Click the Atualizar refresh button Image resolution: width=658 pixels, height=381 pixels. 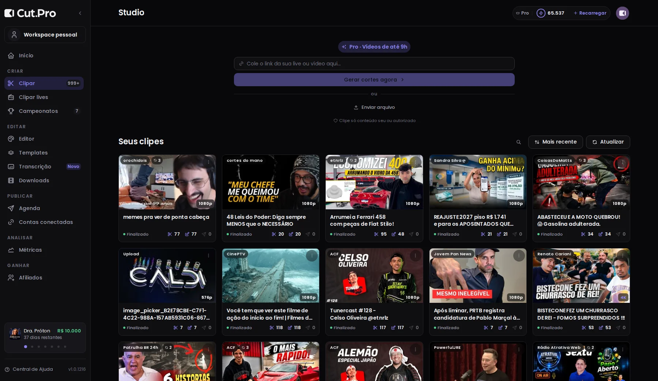pos(608,142)
